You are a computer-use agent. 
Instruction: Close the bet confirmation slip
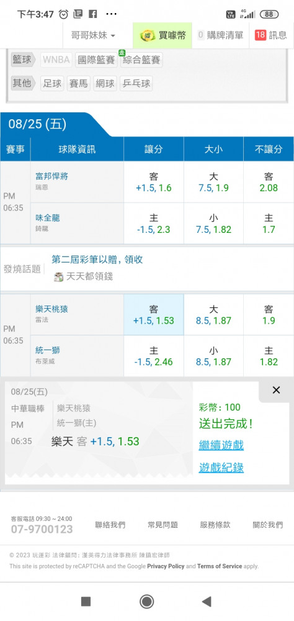point(276,390)
